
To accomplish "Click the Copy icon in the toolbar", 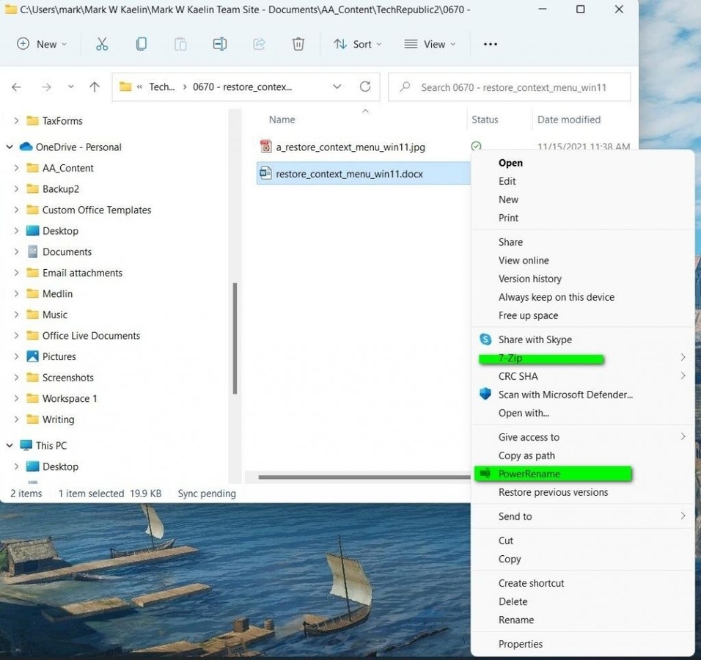I will (142, 44).
